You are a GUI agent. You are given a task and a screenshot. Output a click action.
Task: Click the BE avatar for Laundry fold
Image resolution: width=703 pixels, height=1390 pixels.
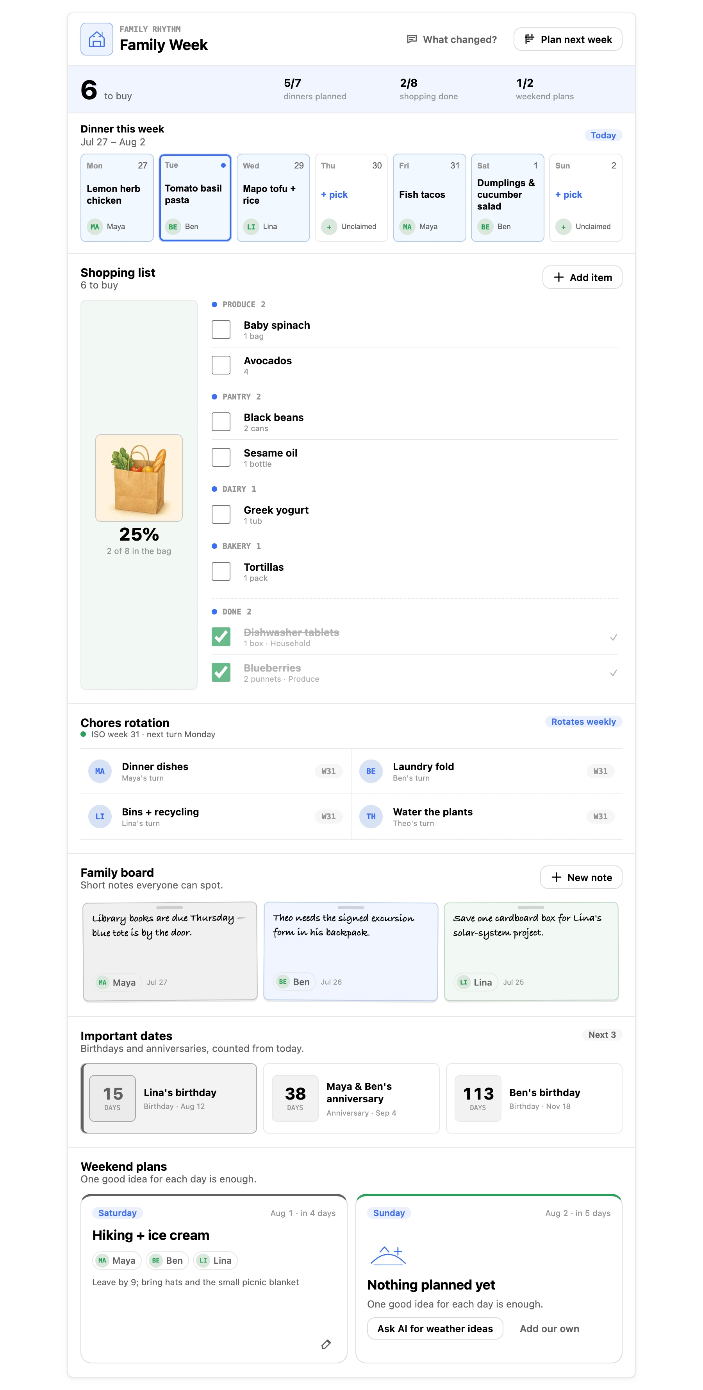[x=371, y=772]
